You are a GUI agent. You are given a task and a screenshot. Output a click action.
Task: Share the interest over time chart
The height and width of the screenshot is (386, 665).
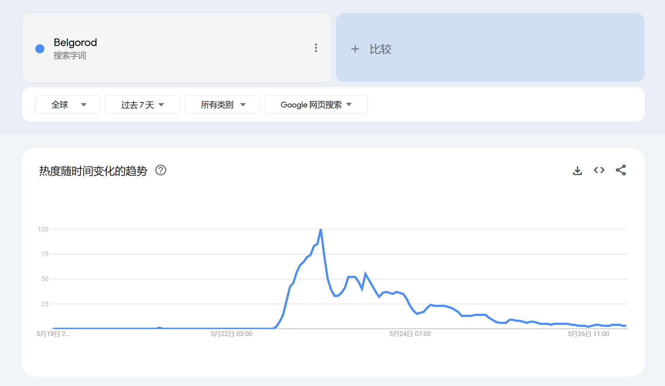(x=621, y=170)
